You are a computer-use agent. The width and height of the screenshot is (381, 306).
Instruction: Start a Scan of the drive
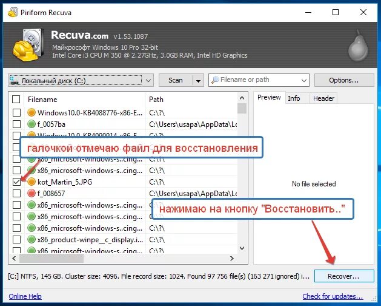[176, 80]
